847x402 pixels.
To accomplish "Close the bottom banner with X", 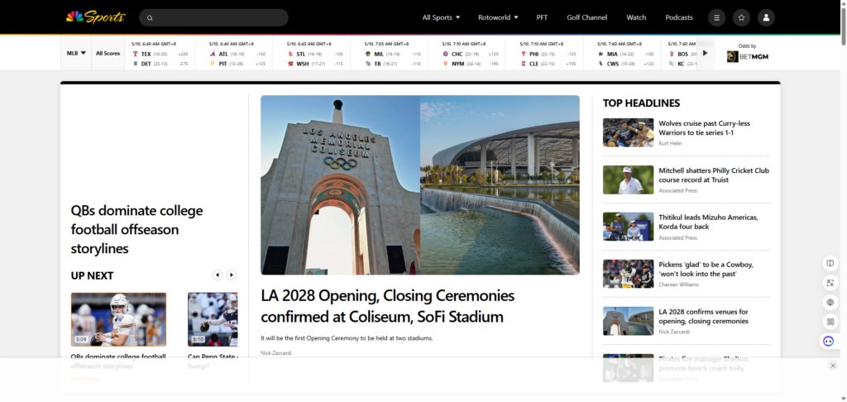I will tap(832, 366).
